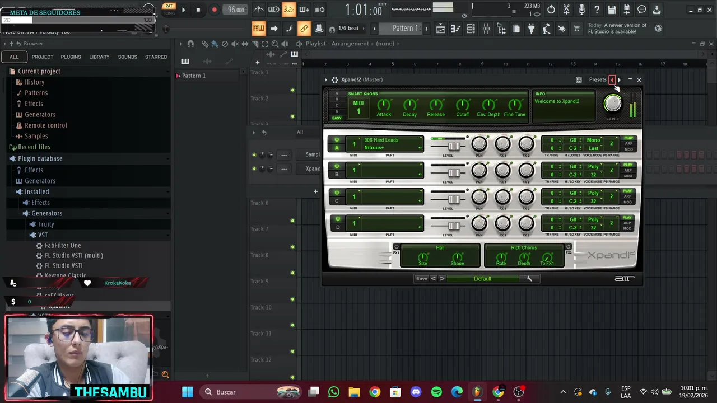This screenshot has width=717, height=403.
Task: Open the Xpand!2 plugin gear options menu
Action: (x=334, y=79)
